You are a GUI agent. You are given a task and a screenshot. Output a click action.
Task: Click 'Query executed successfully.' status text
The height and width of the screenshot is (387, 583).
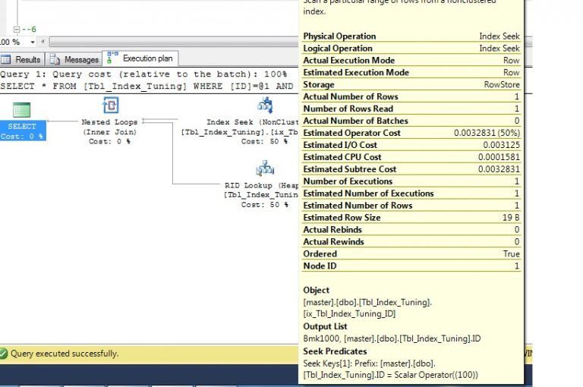65,353
